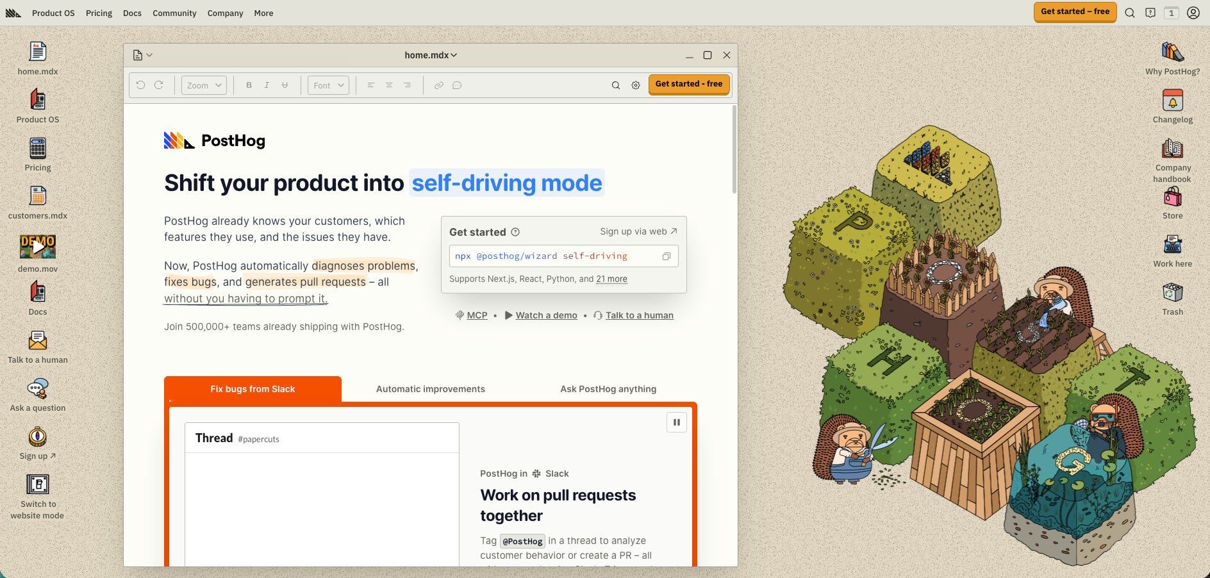Click the PostHog logo in the top bar

pyautogui.click(x=13, y=13)
